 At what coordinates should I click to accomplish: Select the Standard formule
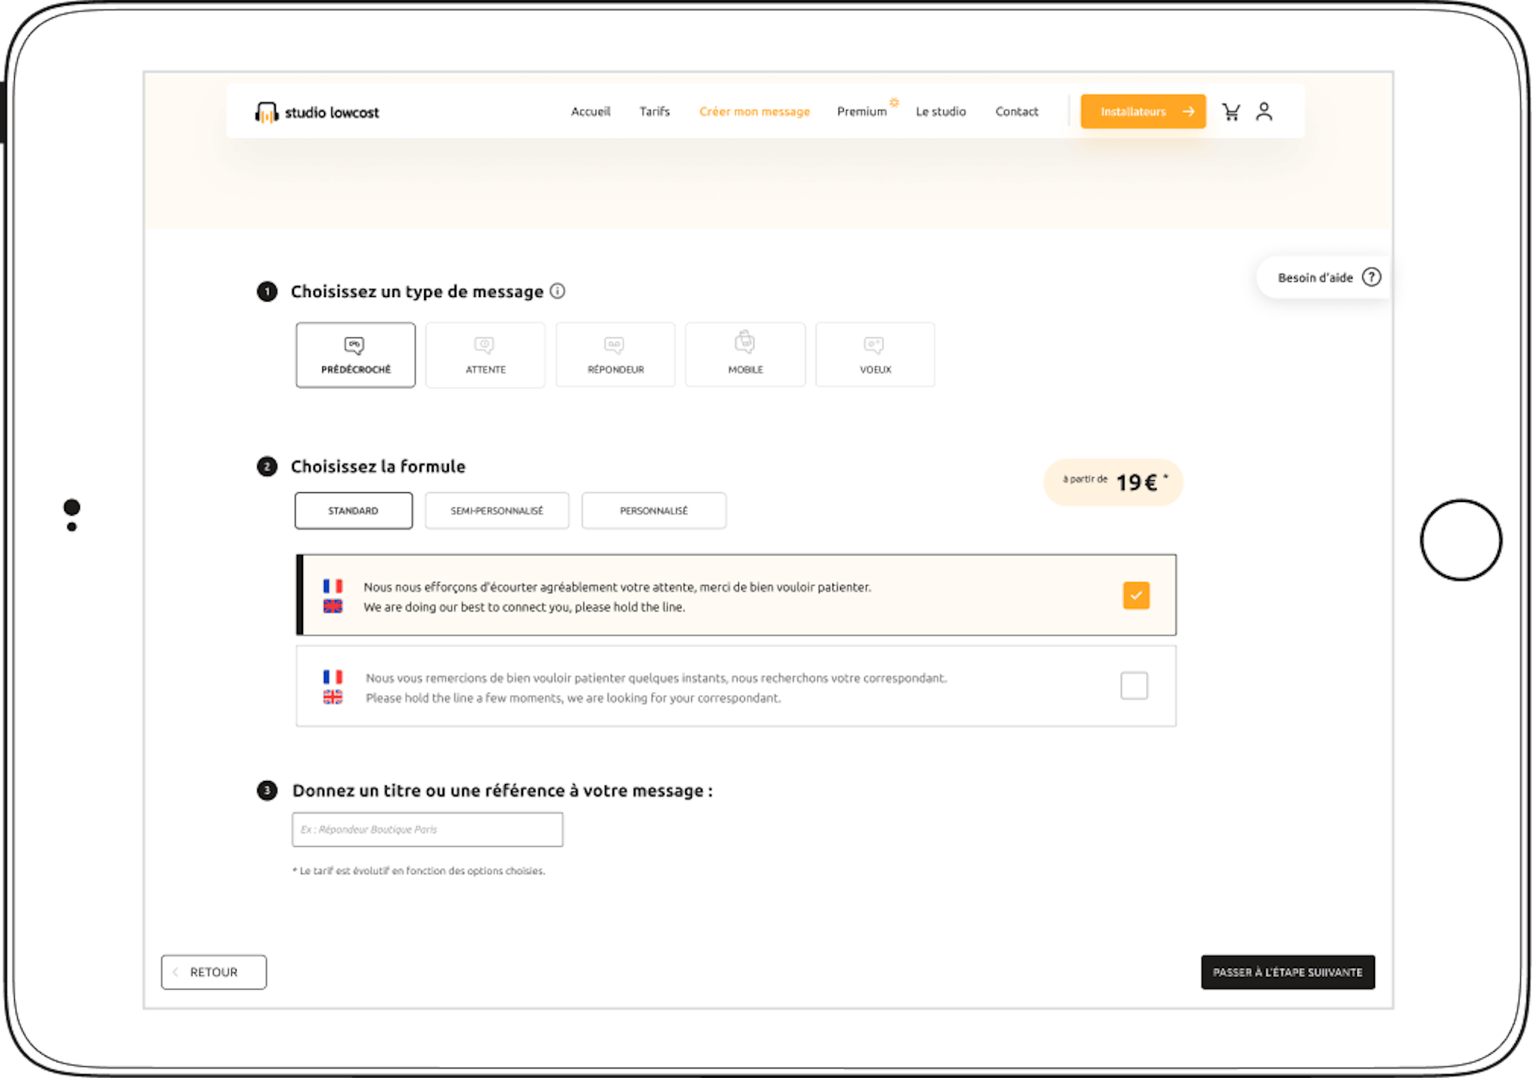click(353, 511)
